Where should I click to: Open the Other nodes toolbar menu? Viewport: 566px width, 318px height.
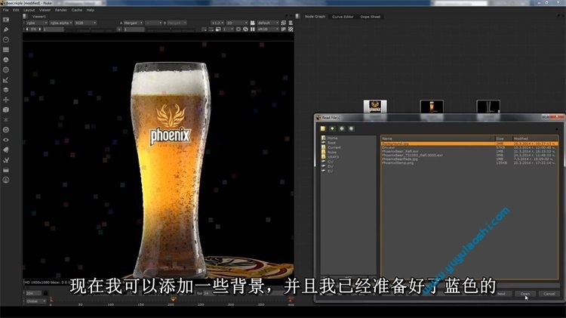click(x=6, y=170)
